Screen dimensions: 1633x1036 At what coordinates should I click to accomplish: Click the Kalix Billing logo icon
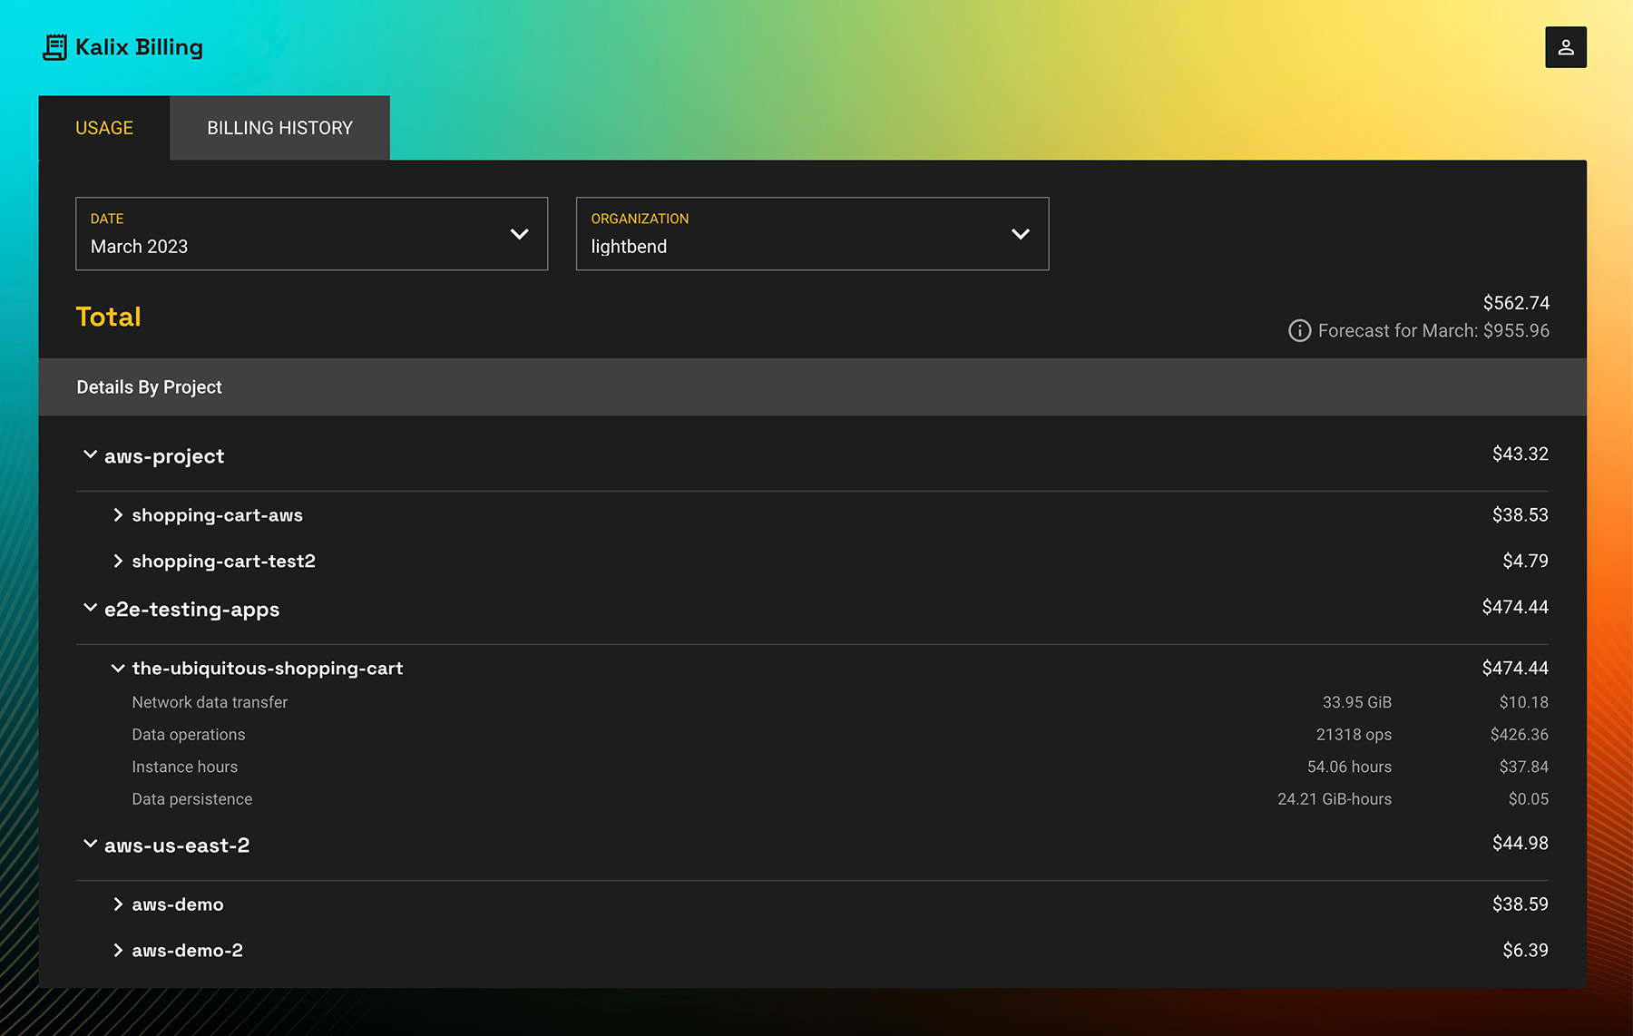pos(55,46)
